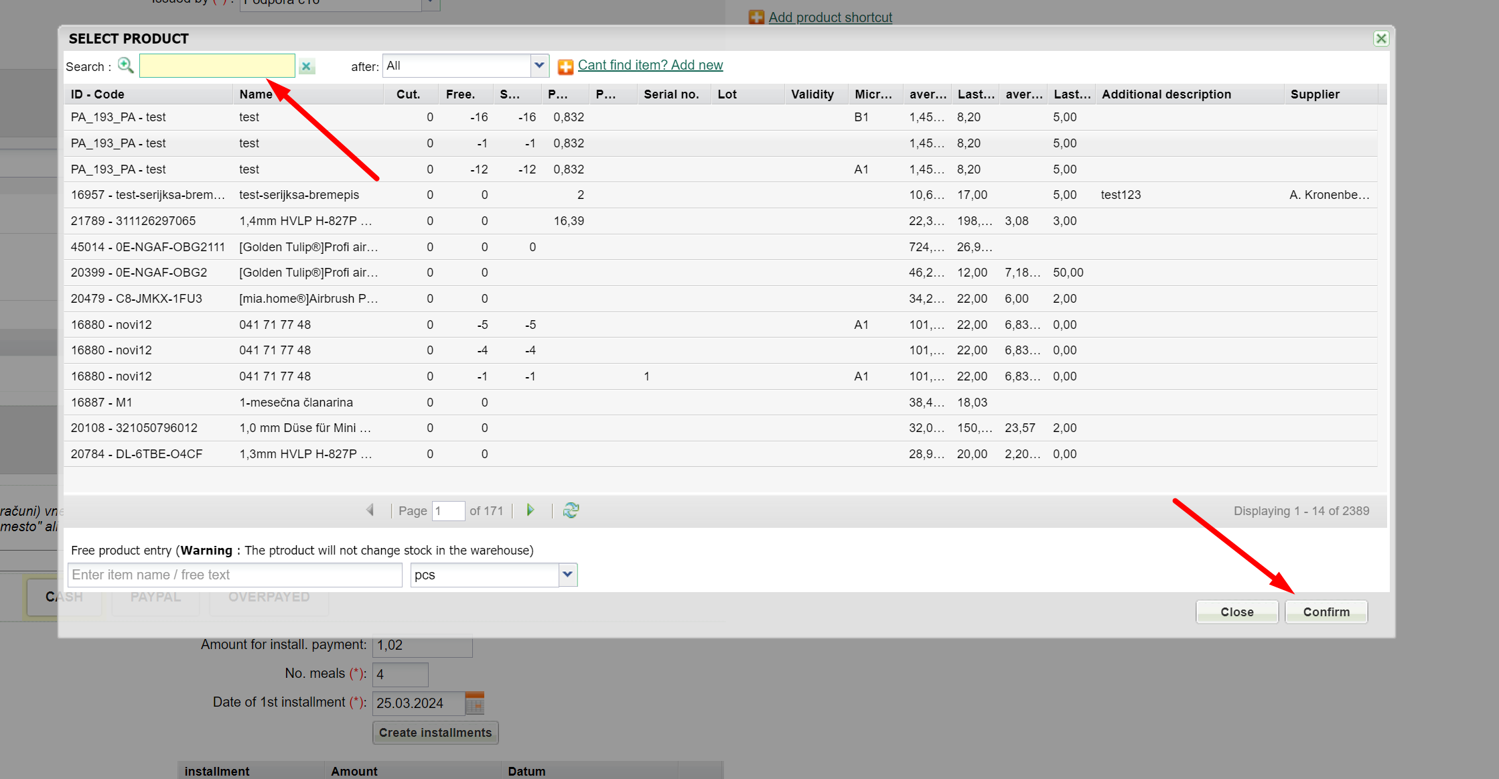Refresh the product list
The height and width of the screenshot is (779, 1499).
(571, 510)
